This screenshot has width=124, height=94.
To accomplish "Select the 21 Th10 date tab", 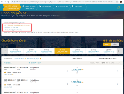I will click(78, 51).
